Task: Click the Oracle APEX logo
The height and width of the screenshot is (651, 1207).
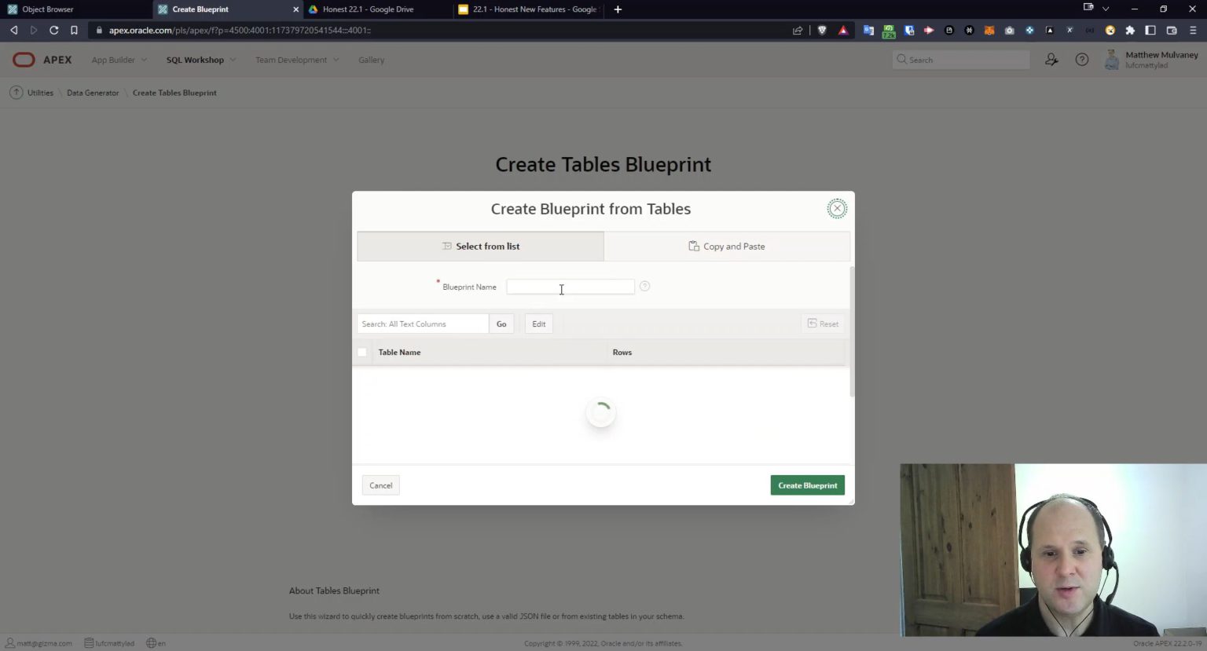Action: [x=24, y=59]
